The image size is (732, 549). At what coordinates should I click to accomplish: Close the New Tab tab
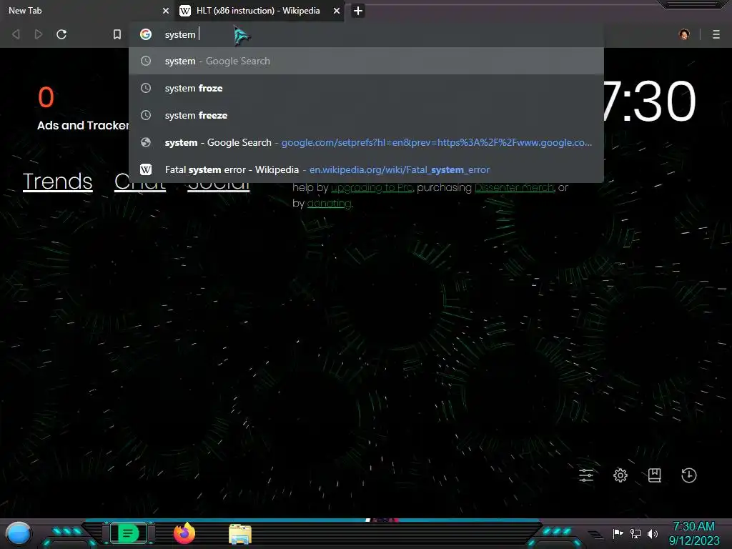click(166, 11)
